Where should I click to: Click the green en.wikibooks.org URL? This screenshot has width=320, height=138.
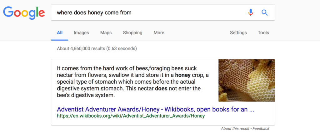(x=131, y=116)
